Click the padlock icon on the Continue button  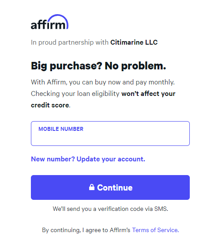pos(92,187)
